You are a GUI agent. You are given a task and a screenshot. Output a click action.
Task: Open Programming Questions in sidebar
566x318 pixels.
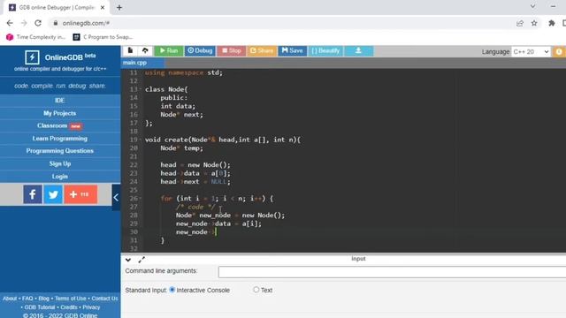[x=60, y=151]
